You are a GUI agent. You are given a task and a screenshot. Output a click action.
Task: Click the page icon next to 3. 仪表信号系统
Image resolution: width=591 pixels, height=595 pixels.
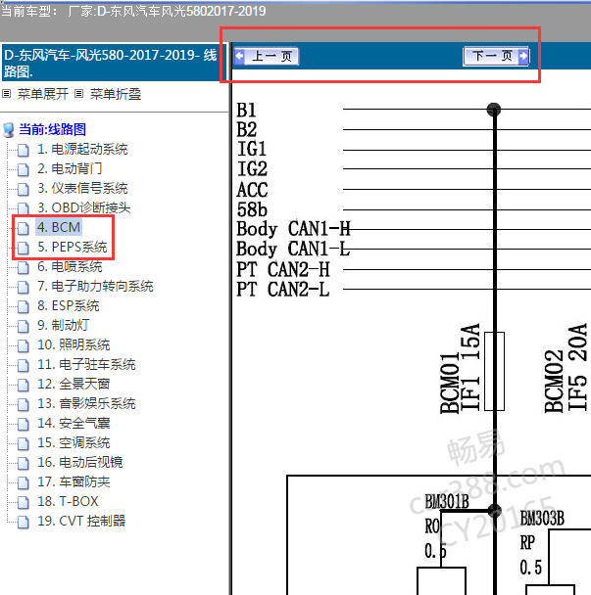coord(24,189)
